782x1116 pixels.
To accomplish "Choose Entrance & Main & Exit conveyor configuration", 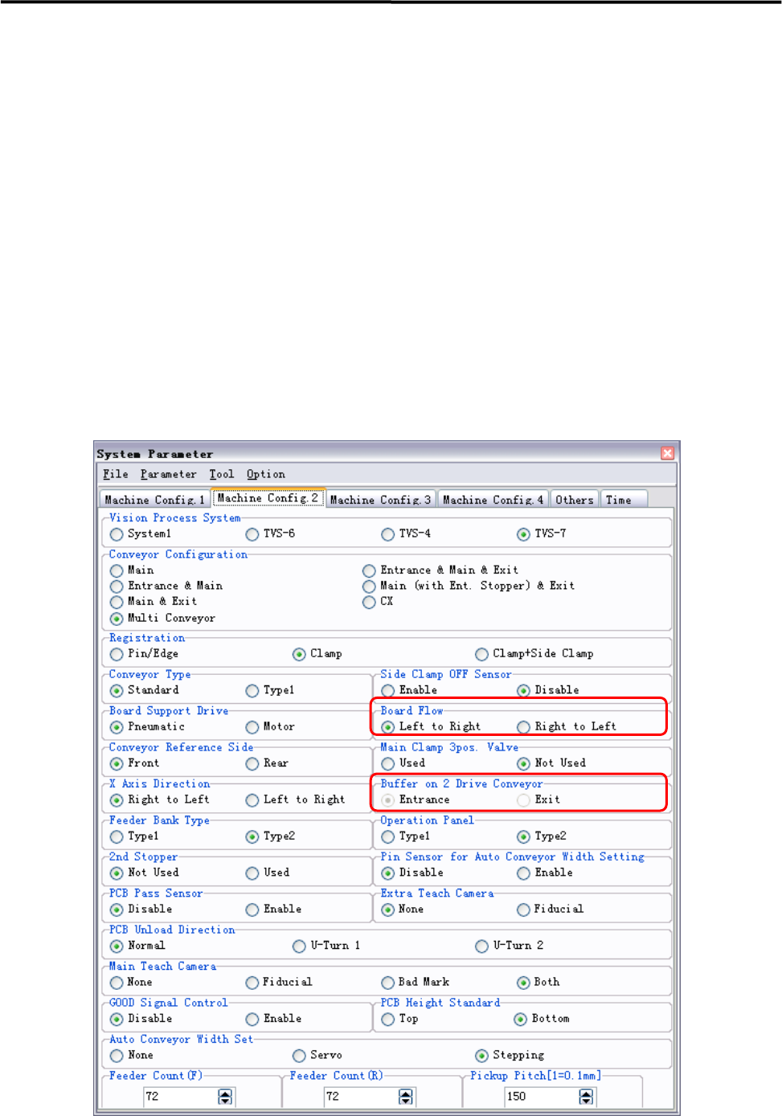I will coord(369,570).
